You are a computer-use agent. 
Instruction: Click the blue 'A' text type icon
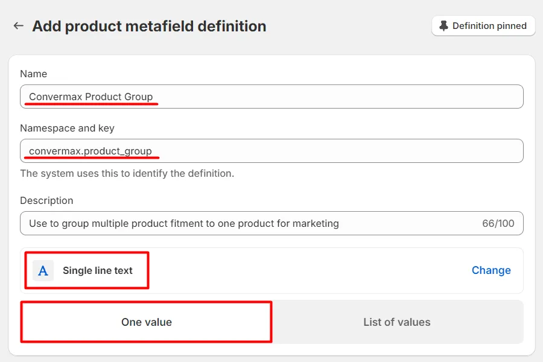pos(43,270)
